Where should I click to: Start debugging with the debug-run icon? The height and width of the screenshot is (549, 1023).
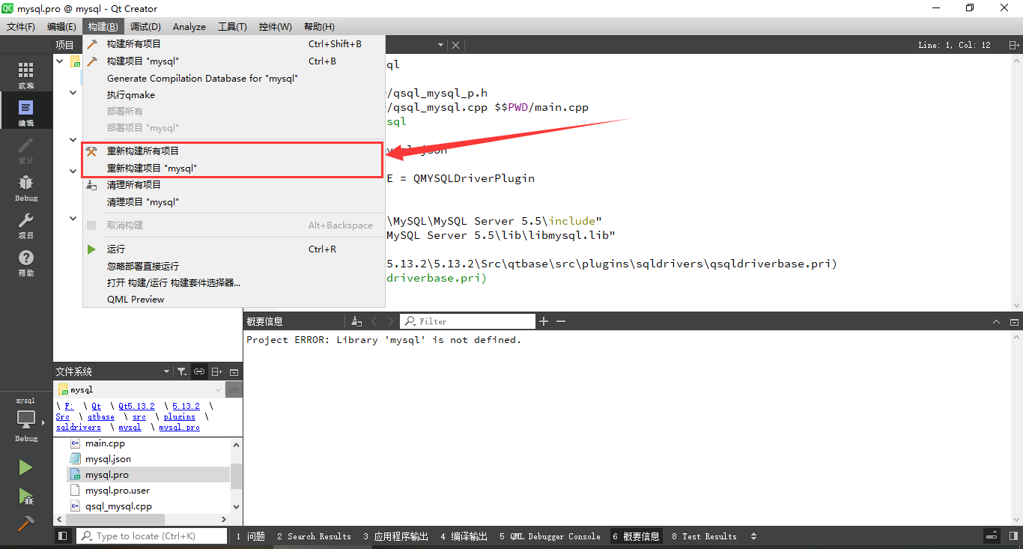tap(25, 497)
